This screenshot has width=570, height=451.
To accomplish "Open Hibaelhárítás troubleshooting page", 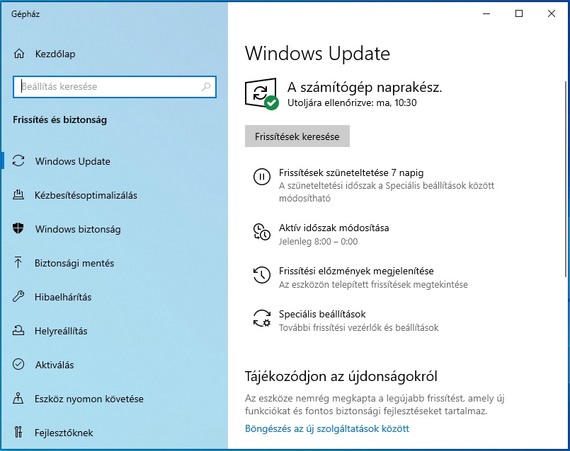I will coord(63,297).
